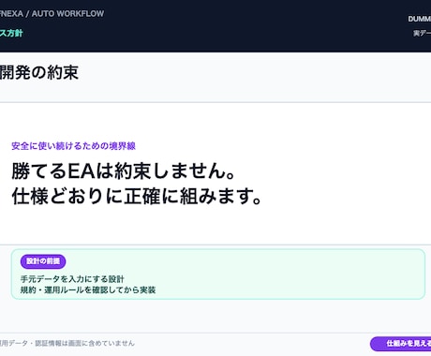
Task: Click the 実デー label under DUMM
Action: tap(422, 33)
